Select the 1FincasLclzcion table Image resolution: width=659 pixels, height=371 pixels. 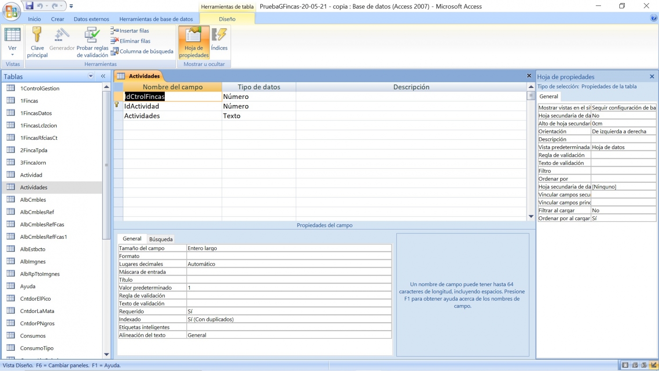[38, 125]
